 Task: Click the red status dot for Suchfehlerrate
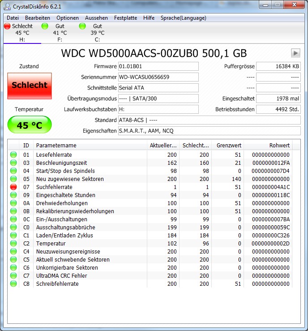(13, 187)
